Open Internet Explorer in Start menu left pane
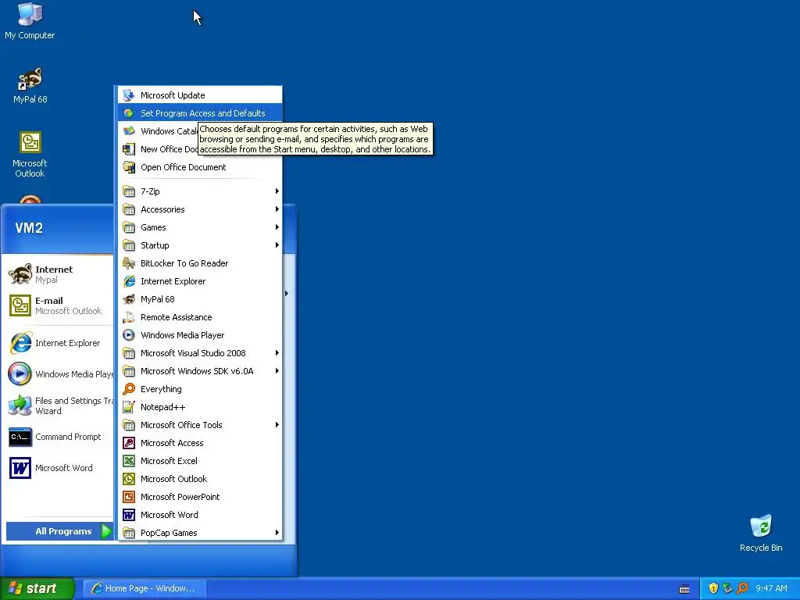This screenshot has width=800, height=600. pyautogui.click(x=59, y=343)
